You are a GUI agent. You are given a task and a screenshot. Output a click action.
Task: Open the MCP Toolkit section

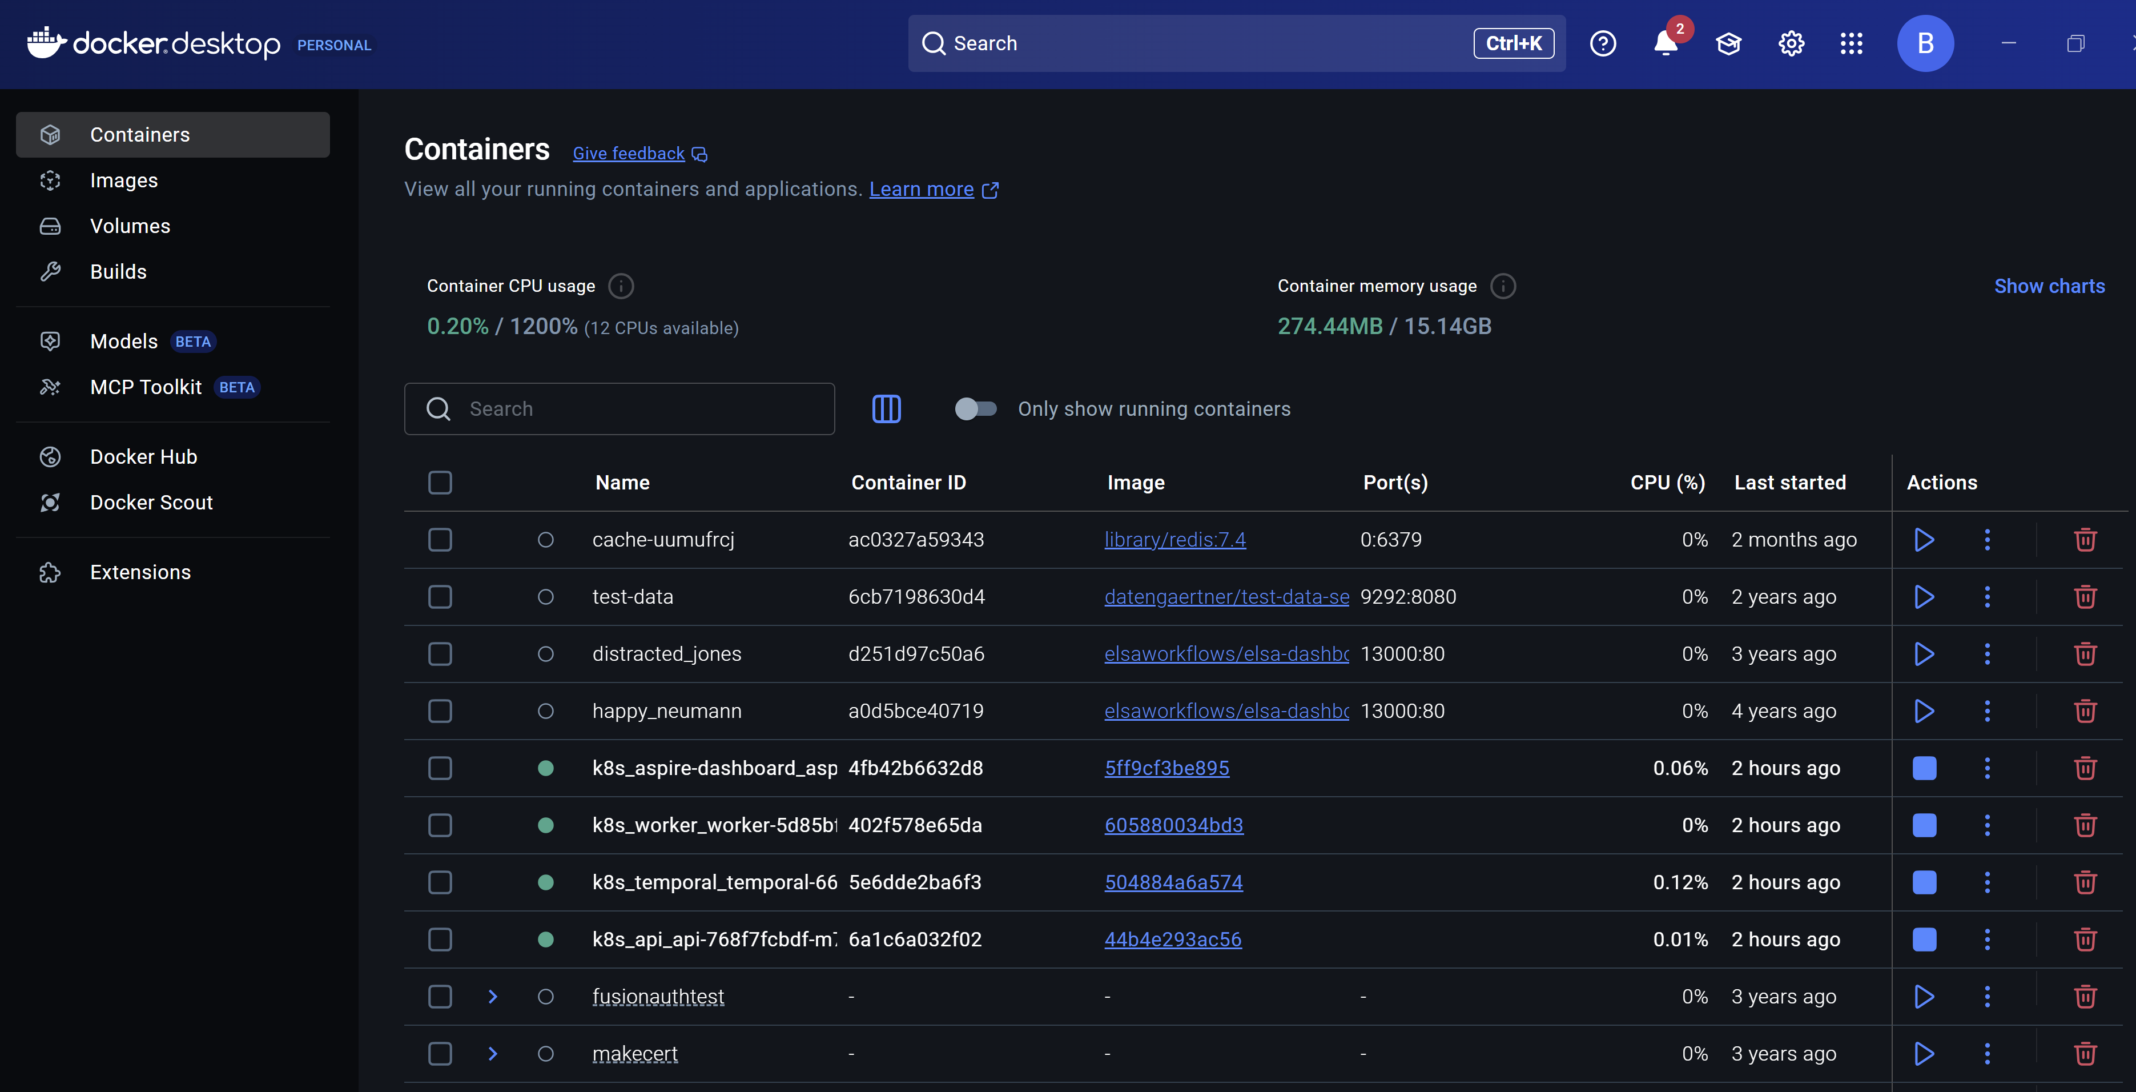(x=145, y=387)
